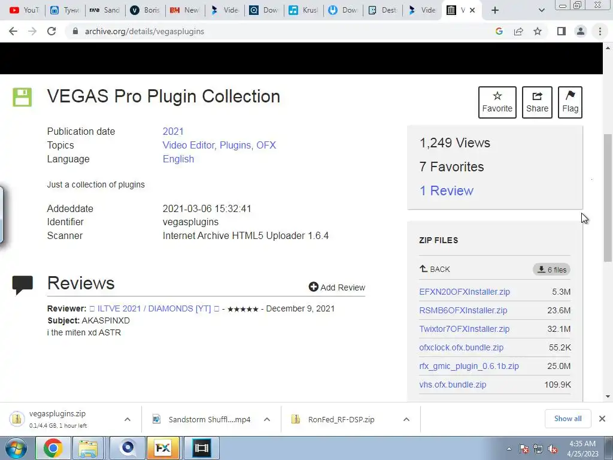
Task: Click the Chrome taskbar icon
Action: tap(53, 448)
